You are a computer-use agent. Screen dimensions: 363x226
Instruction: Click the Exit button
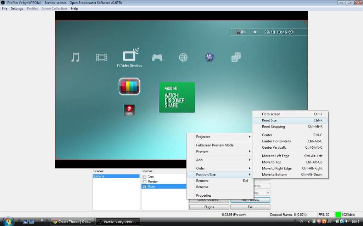250,207
